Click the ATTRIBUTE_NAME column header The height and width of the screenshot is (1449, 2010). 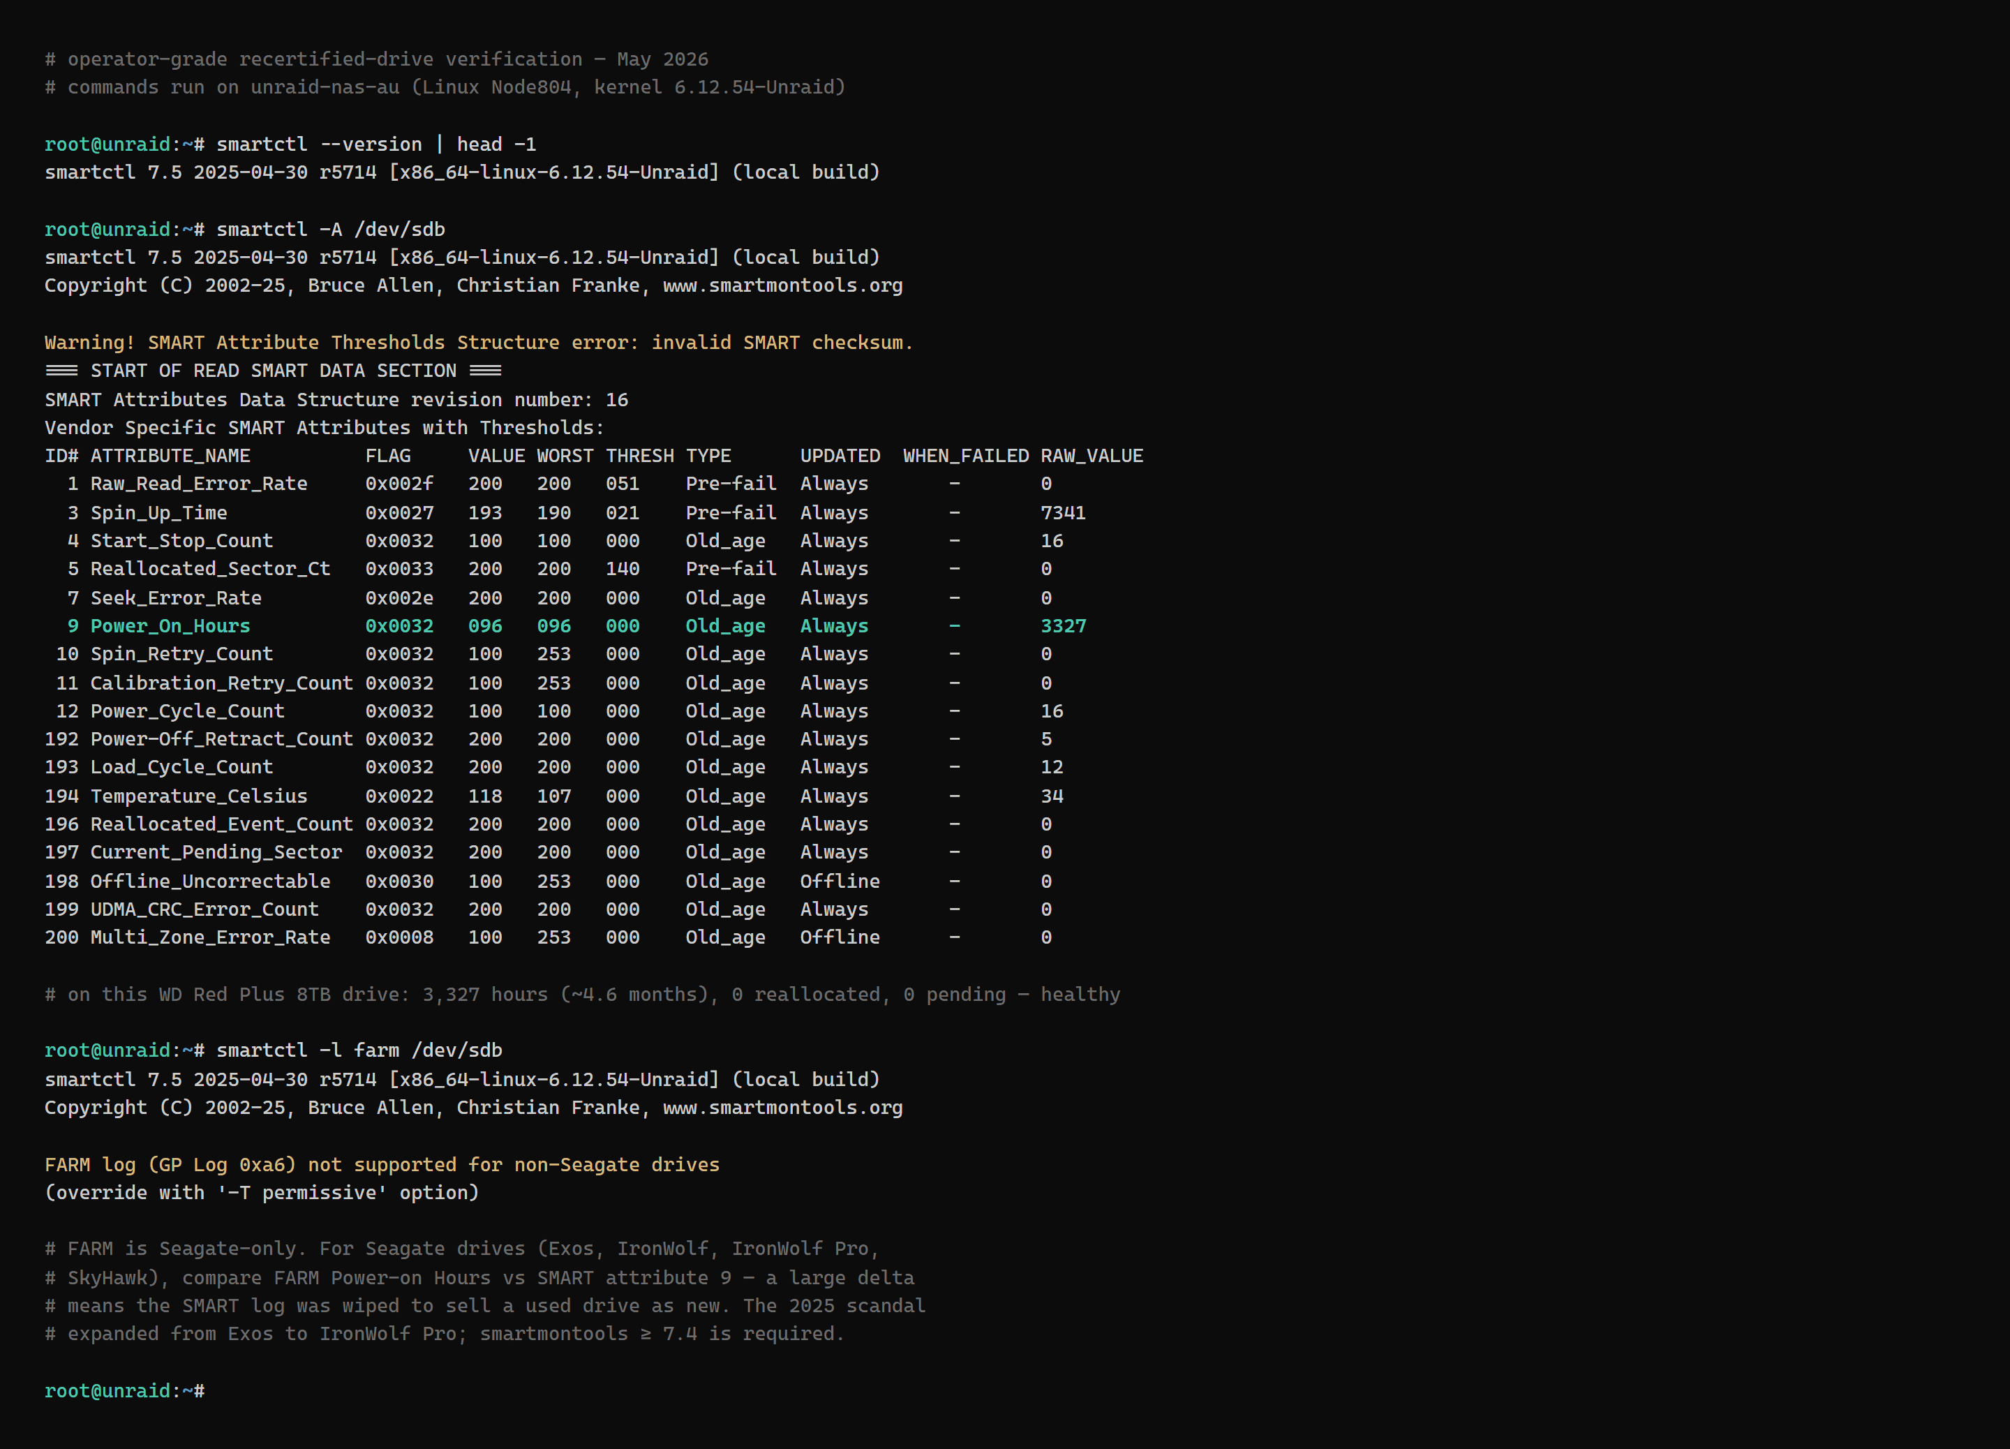point(170,456)
